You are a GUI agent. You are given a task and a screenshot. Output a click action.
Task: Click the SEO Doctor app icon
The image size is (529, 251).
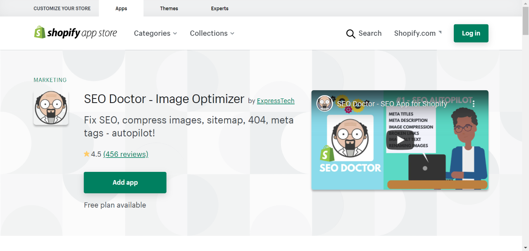(51, 108)
